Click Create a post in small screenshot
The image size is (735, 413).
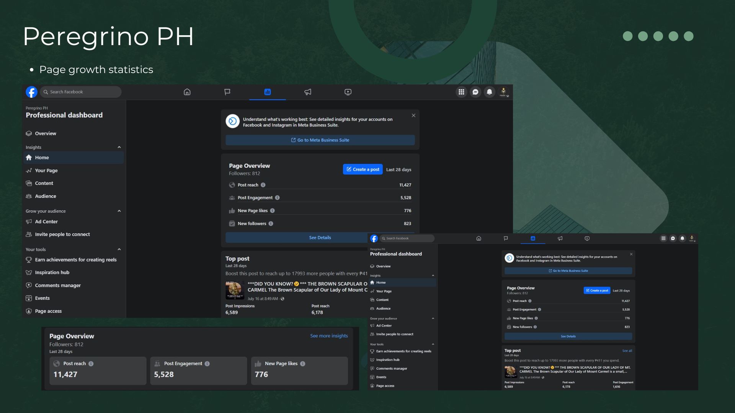[597, 291]
